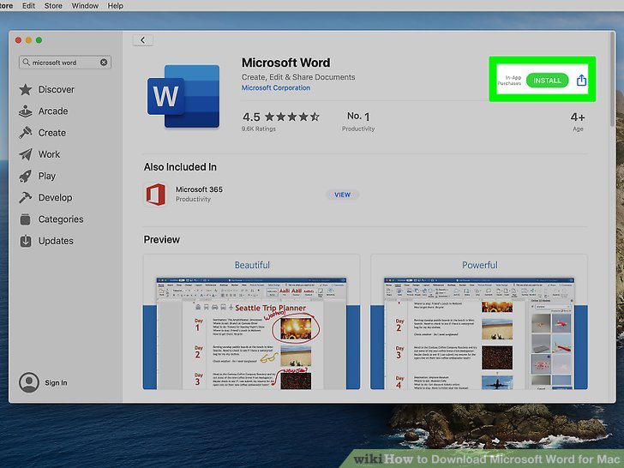Image resolution: width=624 pixels, height=468 pixels.
Task: Click the 4.5 star rating
Action: 281,117
